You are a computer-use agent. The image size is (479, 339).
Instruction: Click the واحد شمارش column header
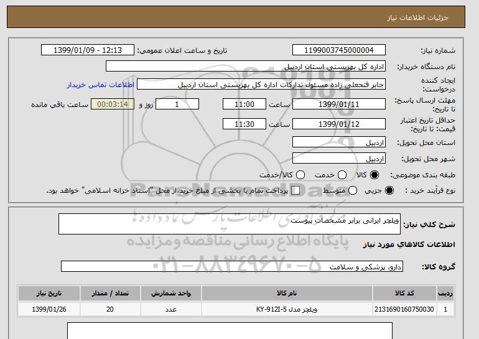[x=171, y=293]
